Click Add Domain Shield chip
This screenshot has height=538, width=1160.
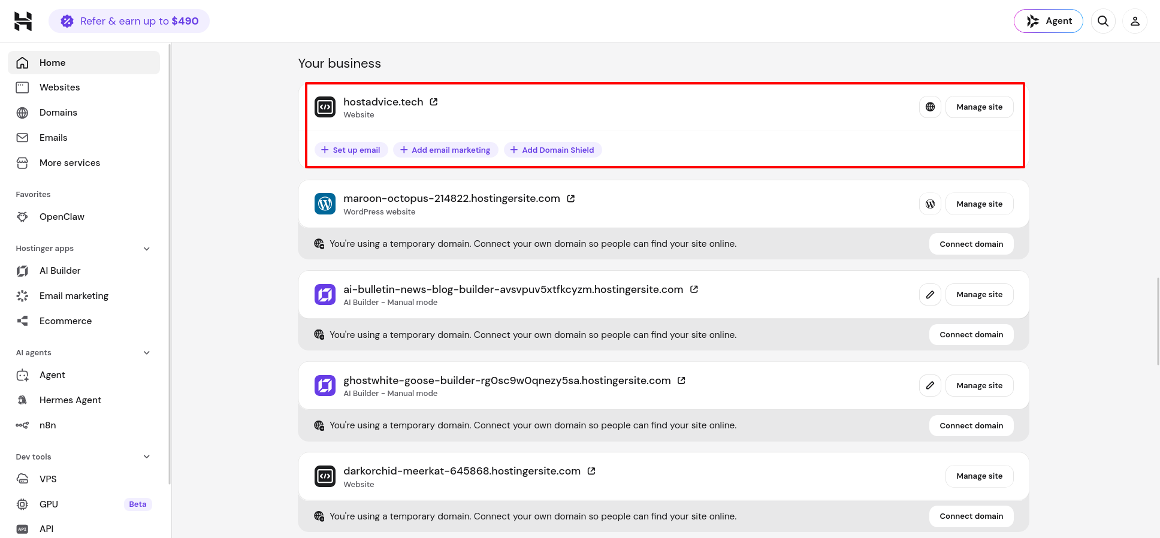tap(552, 150)
